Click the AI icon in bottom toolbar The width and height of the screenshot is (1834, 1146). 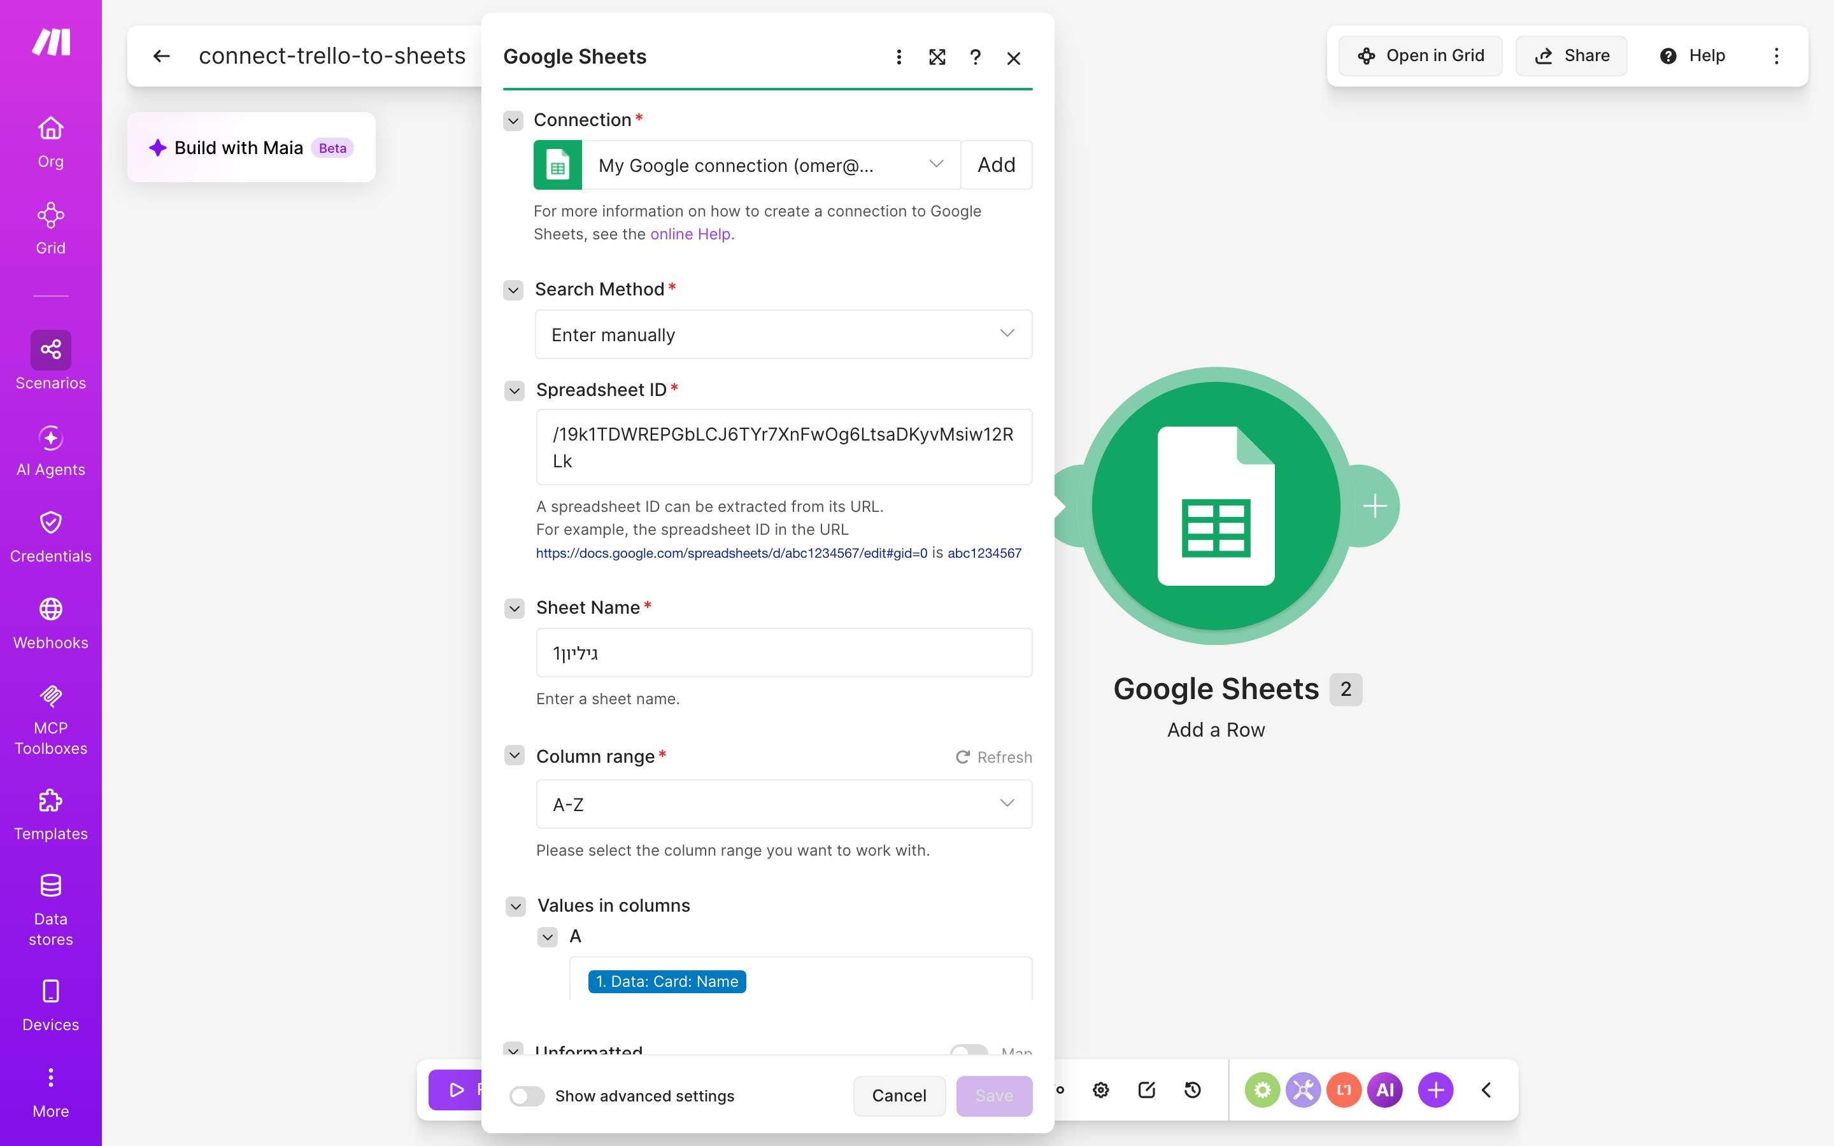(x=1384, y=1090)
